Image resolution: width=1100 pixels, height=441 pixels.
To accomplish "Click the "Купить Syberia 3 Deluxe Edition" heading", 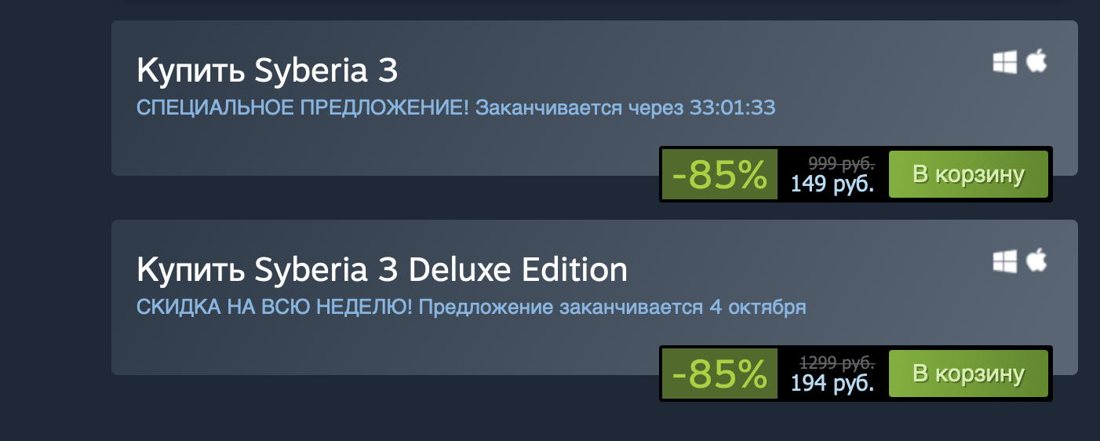I will [382, 271].
